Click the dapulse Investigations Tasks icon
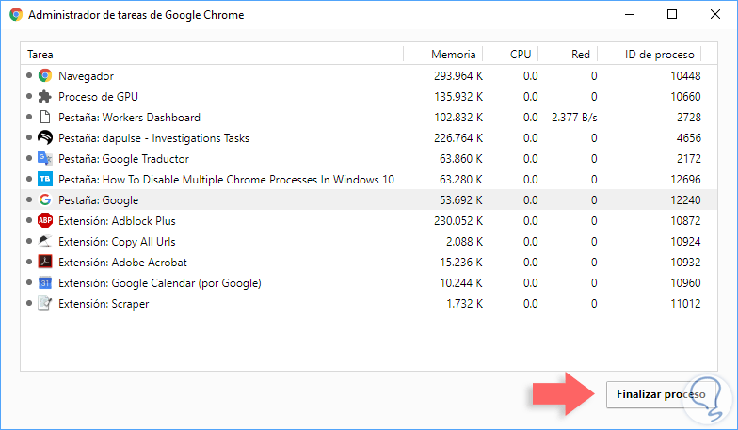 point(44,138)
